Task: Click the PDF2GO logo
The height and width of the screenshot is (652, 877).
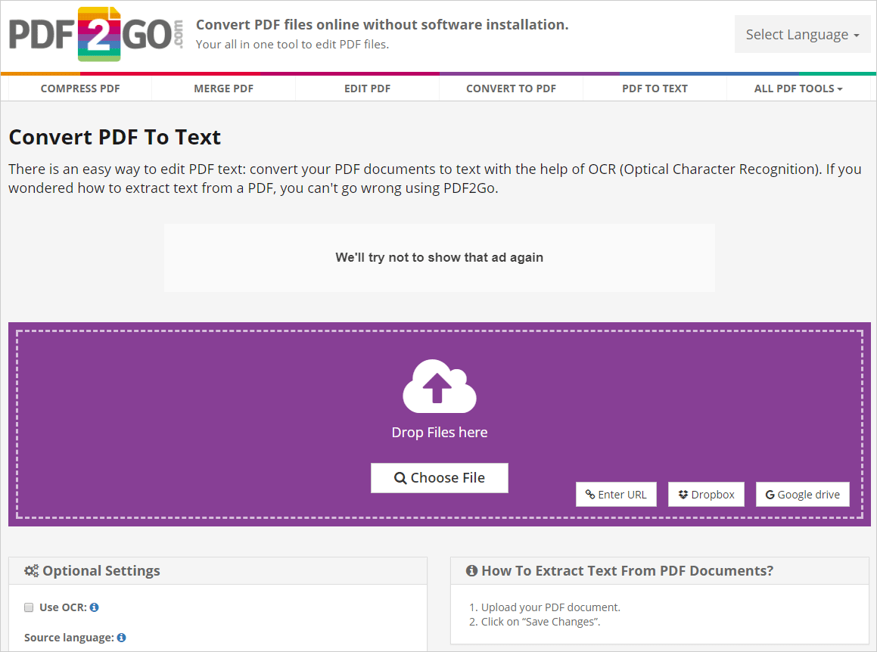Action: [96, 34]
